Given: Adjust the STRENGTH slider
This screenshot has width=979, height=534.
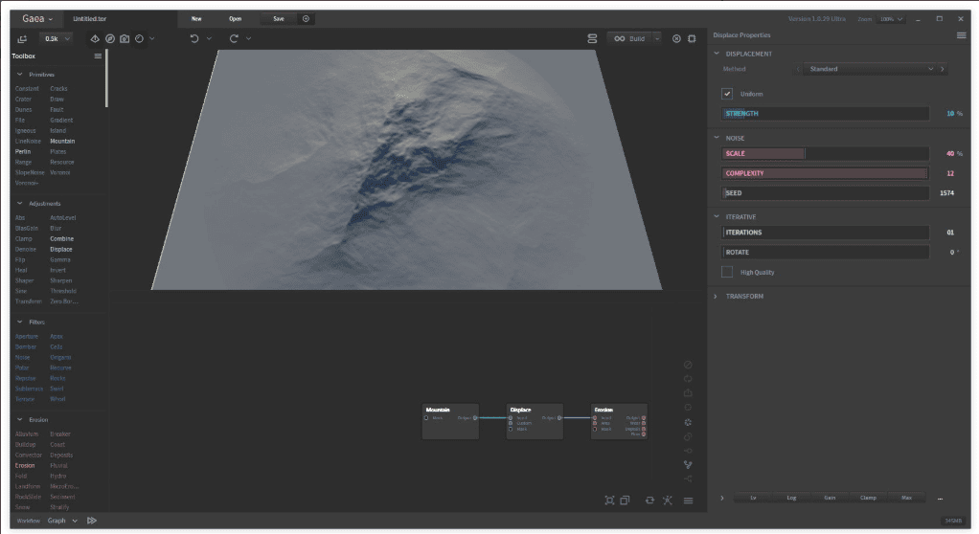Looking at the screenshot, I should pyautogui.click(x=826, y=114).
